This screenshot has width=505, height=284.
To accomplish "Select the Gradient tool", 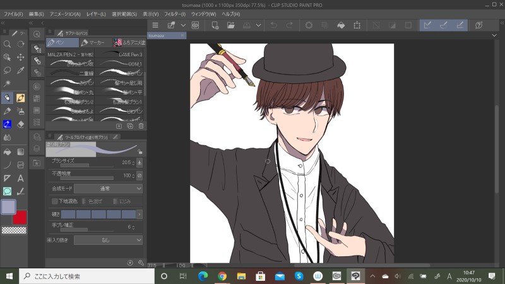I will point(21,151).
